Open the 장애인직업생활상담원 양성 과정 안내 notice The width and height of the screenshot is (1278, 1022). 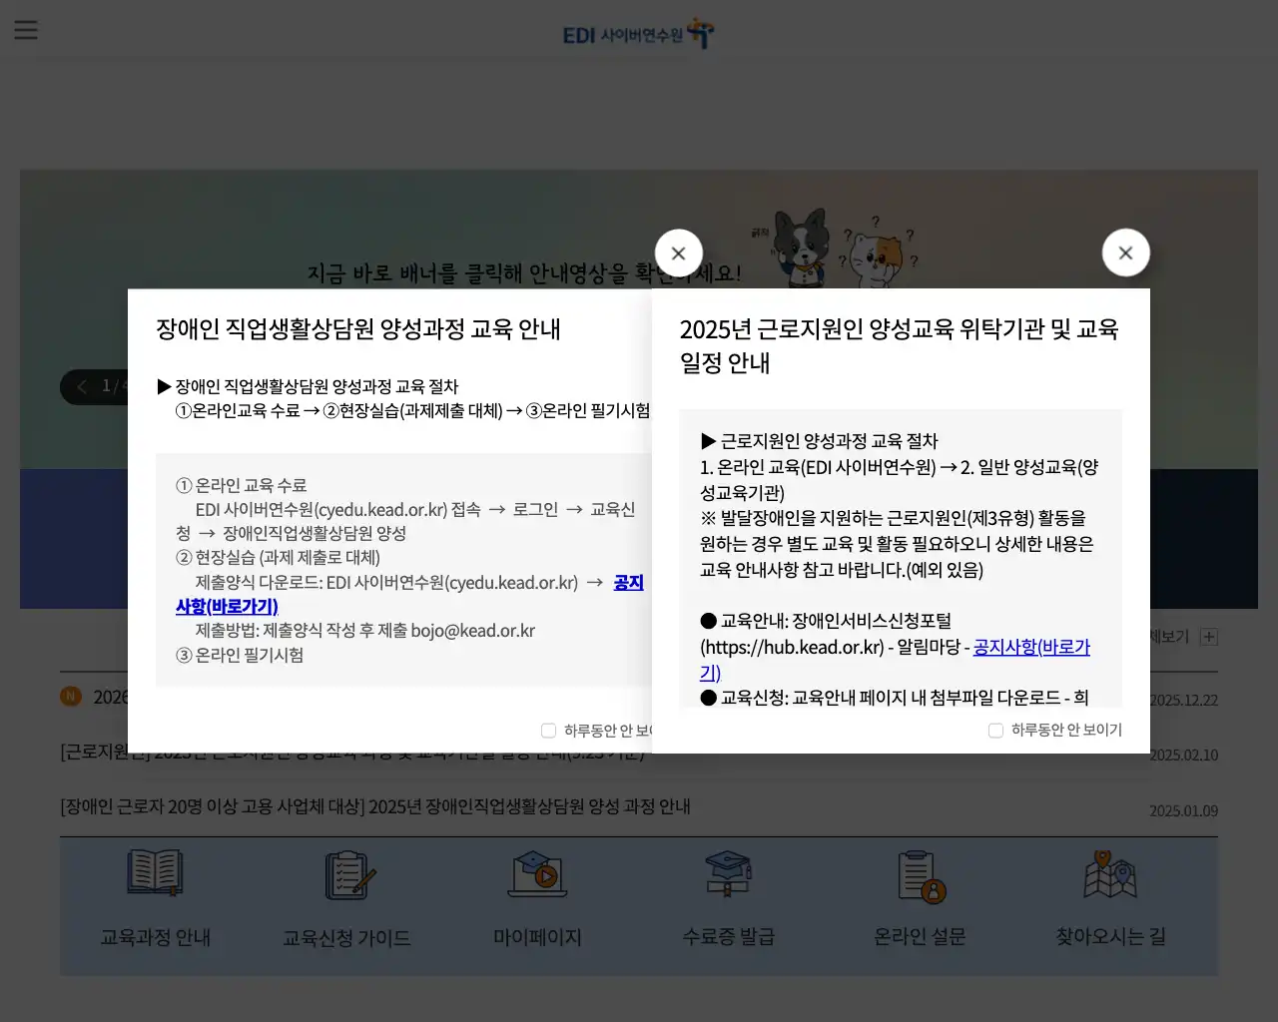[373, 806]
